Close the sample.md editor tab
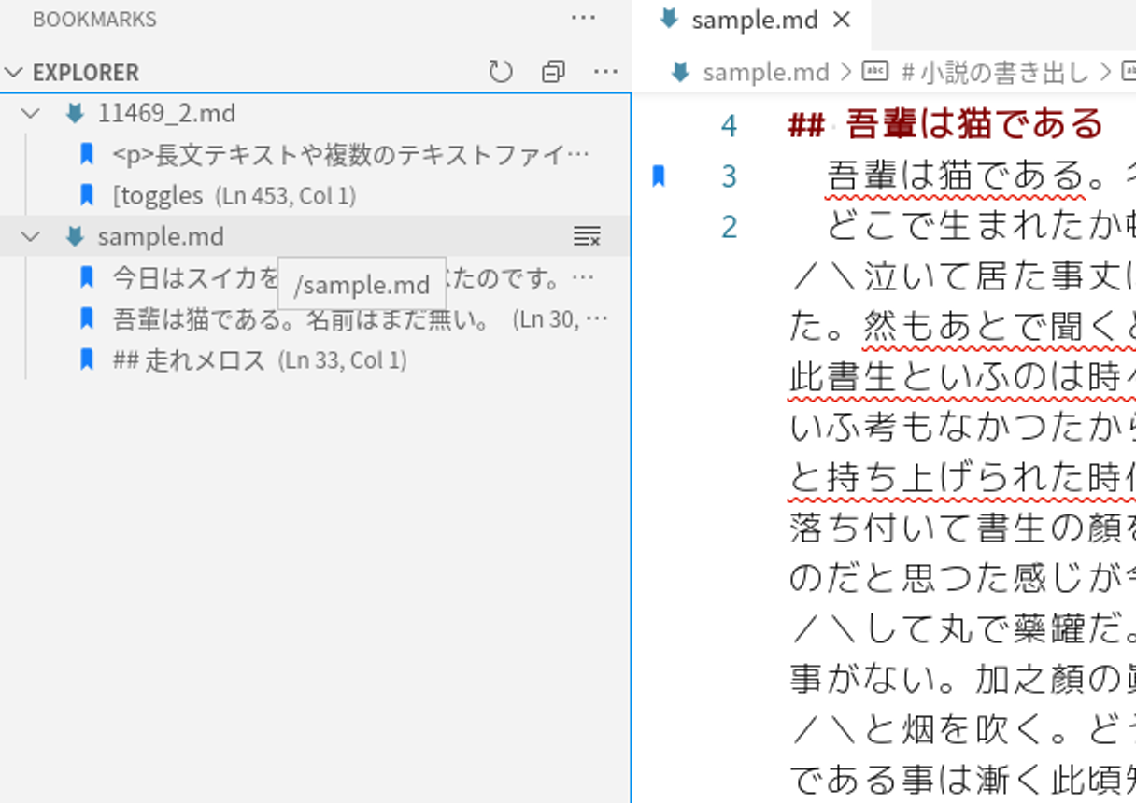This screenshot has height=803, width=1136. click(x=842, y=20)
